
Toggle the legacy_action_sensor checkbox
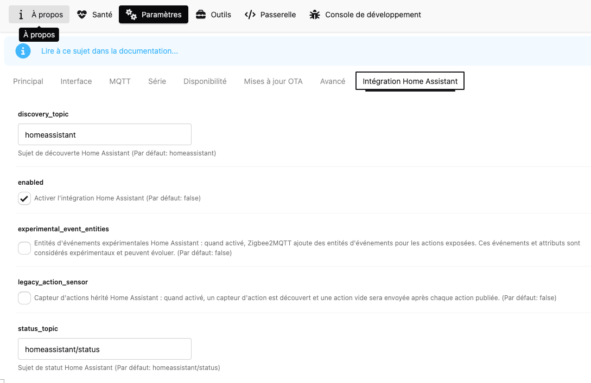pyautogui.click(x=24, y=298)
